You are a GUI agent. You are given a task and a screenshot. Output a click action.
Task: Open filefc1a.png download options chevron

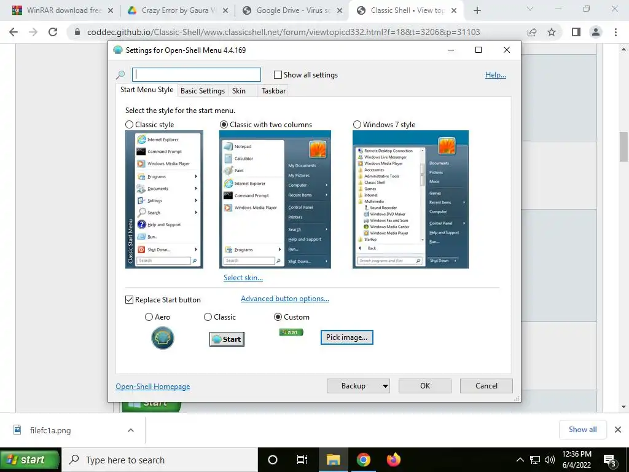coord(131,430)
